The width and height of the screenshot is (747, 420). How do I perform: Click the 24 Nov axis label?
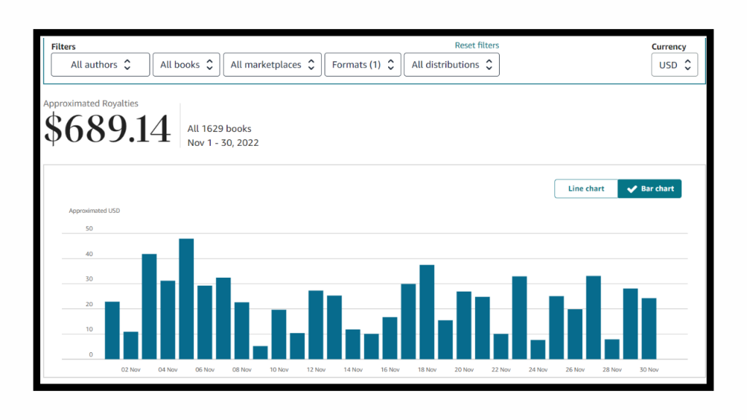538,370
